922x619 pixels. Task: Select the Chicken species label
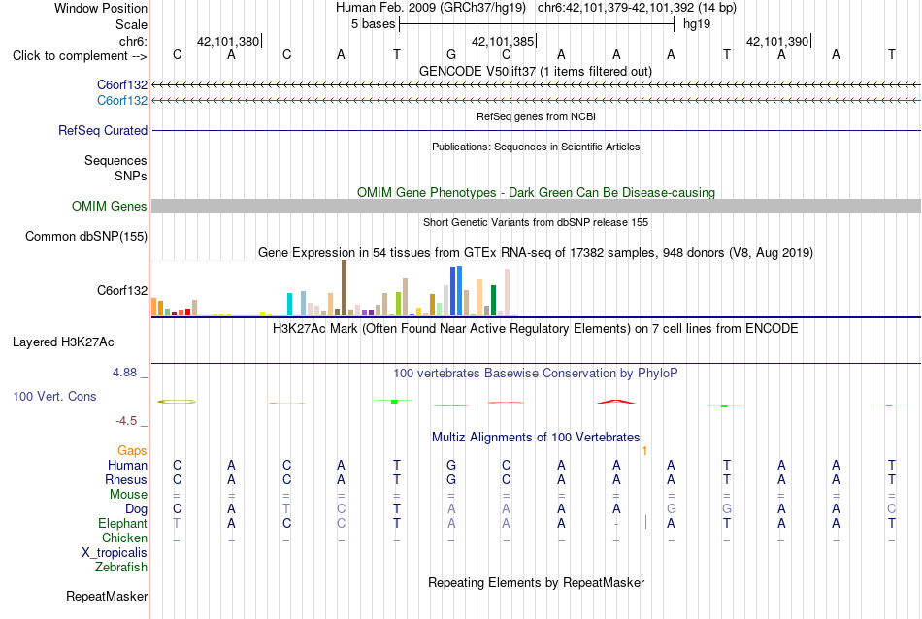pos(124,538)
